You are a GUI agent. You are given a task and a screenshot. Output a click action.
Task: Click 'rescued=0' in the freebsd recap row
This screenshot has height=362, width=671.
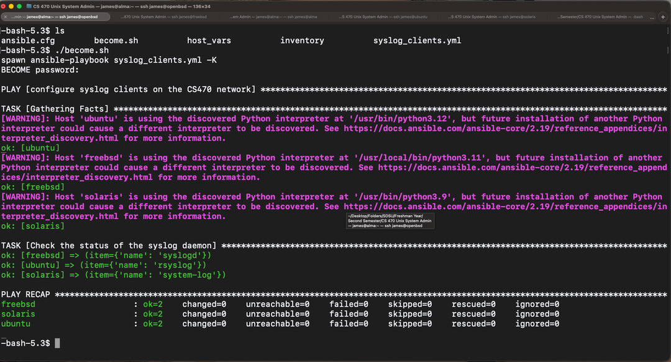coord(473,304)
